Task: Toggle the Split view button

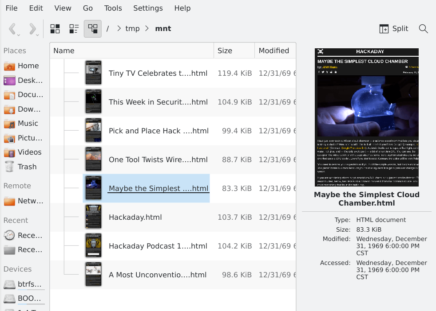Action: pyautogui.click(x=394, y=29)
